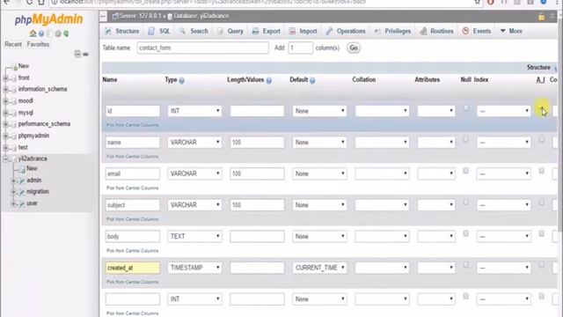Open the Structure tab

121,32
